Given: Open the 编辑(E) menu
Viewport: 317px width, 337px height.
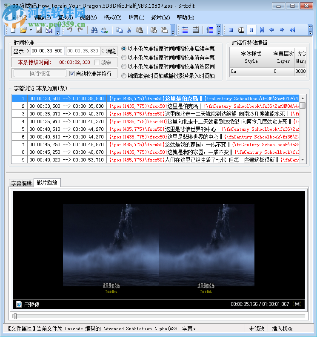Looking at the screenshot, I should (x=43, y=17).
